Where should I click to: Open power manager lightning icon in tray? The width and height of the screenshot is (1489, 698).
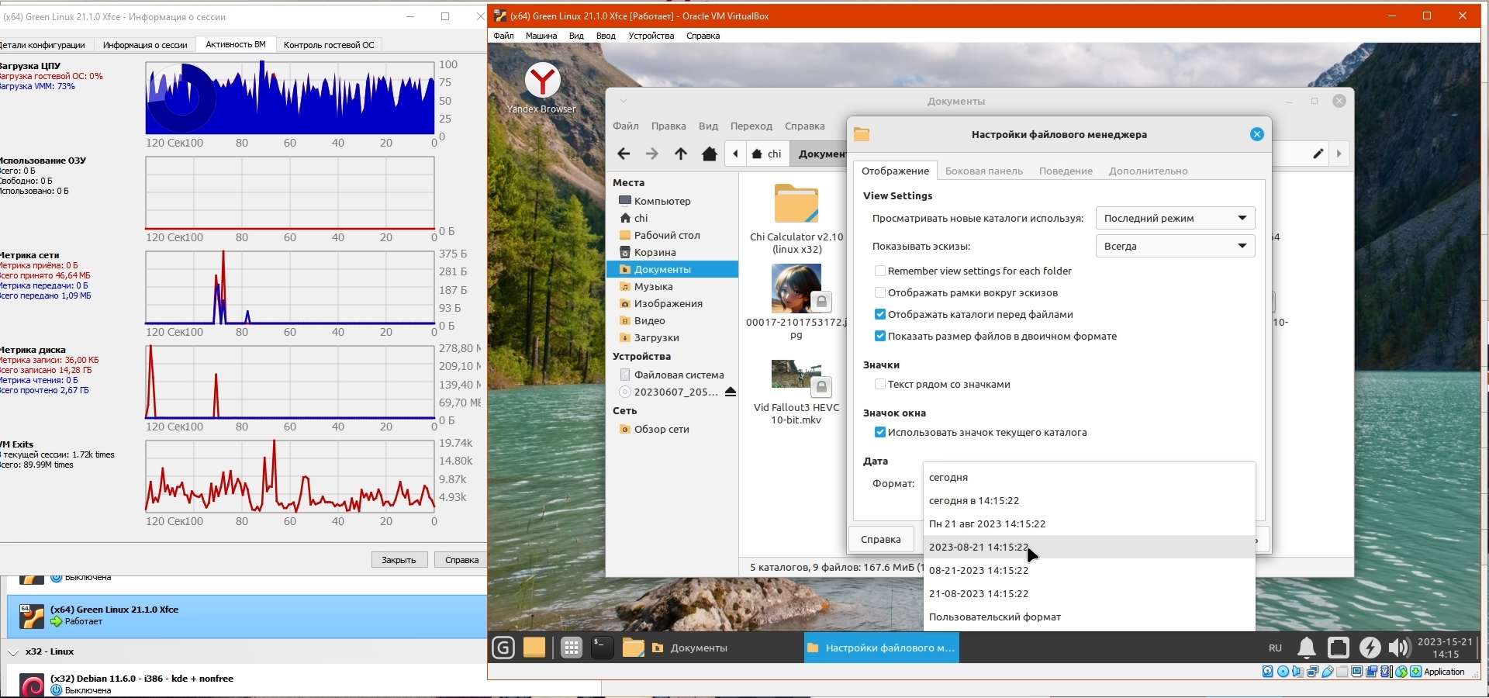click(1370, 648)
